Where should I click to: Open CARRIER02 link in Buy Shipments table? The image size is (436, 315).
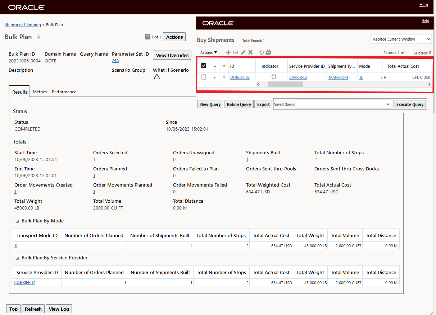[x=298, y=77]
